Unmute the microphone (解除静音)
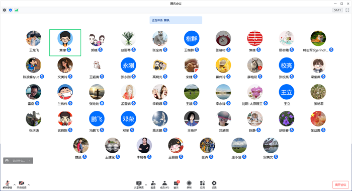This screenshot has width=352, height=191. tap(7, 184)
